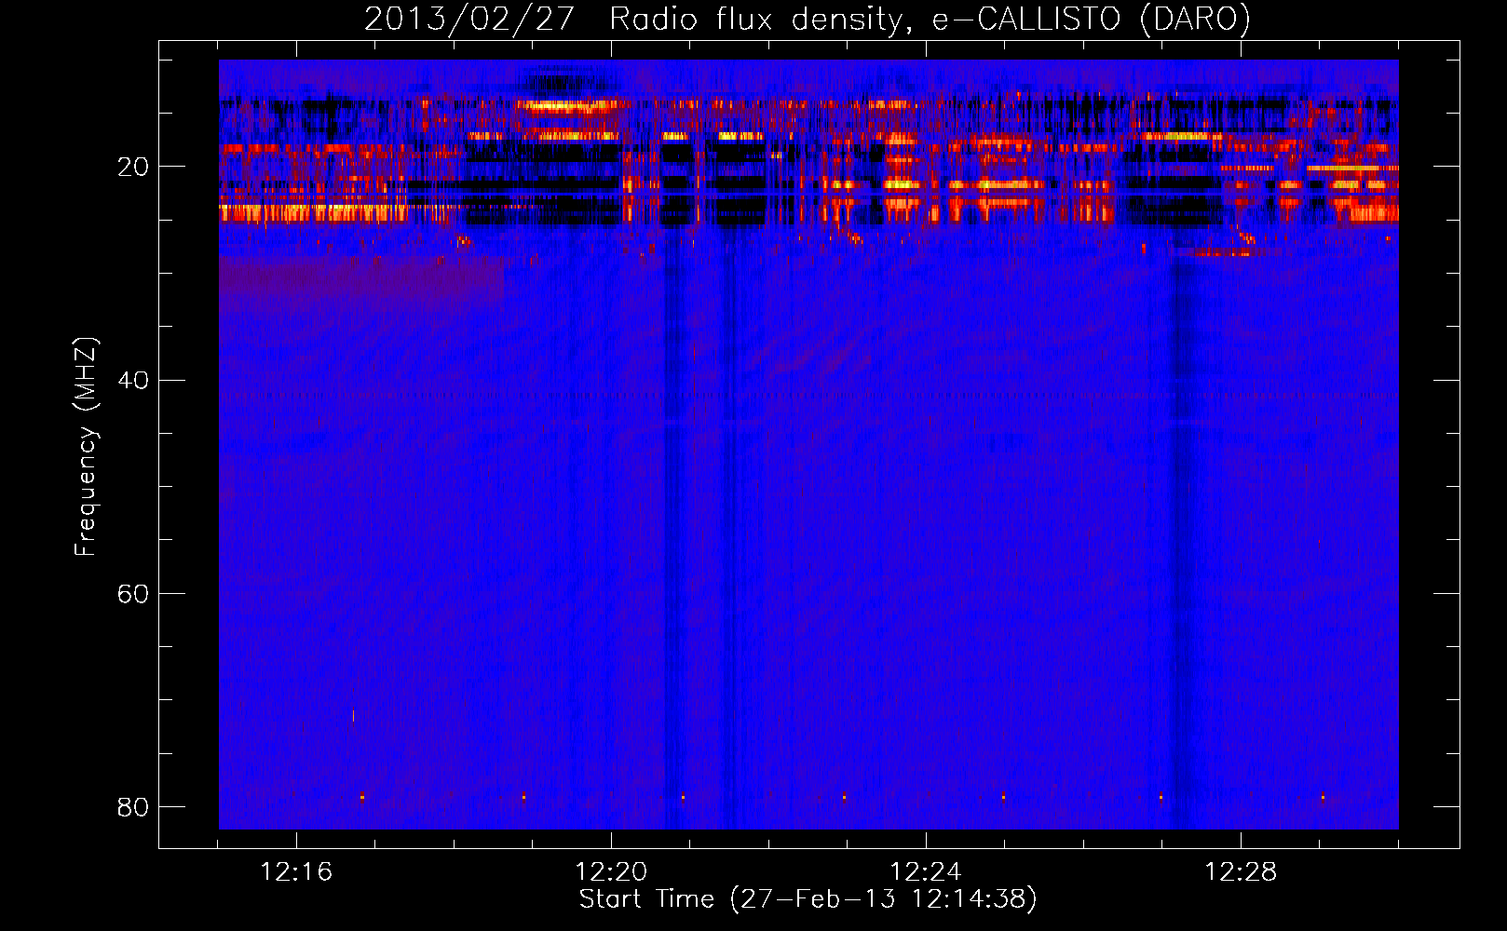Click the 12:24 time tick label
The height and width of the screenshot is (931, 1507).
pos(926,872)
